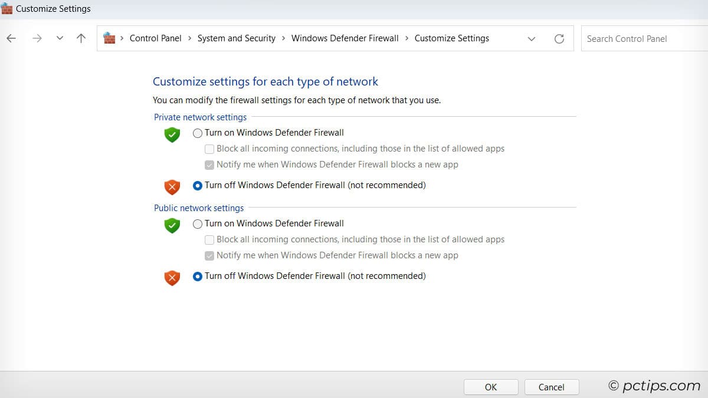Click the red shield beside Private network settings
Viewport: 708px width, 398px height.
pos(172,187)
